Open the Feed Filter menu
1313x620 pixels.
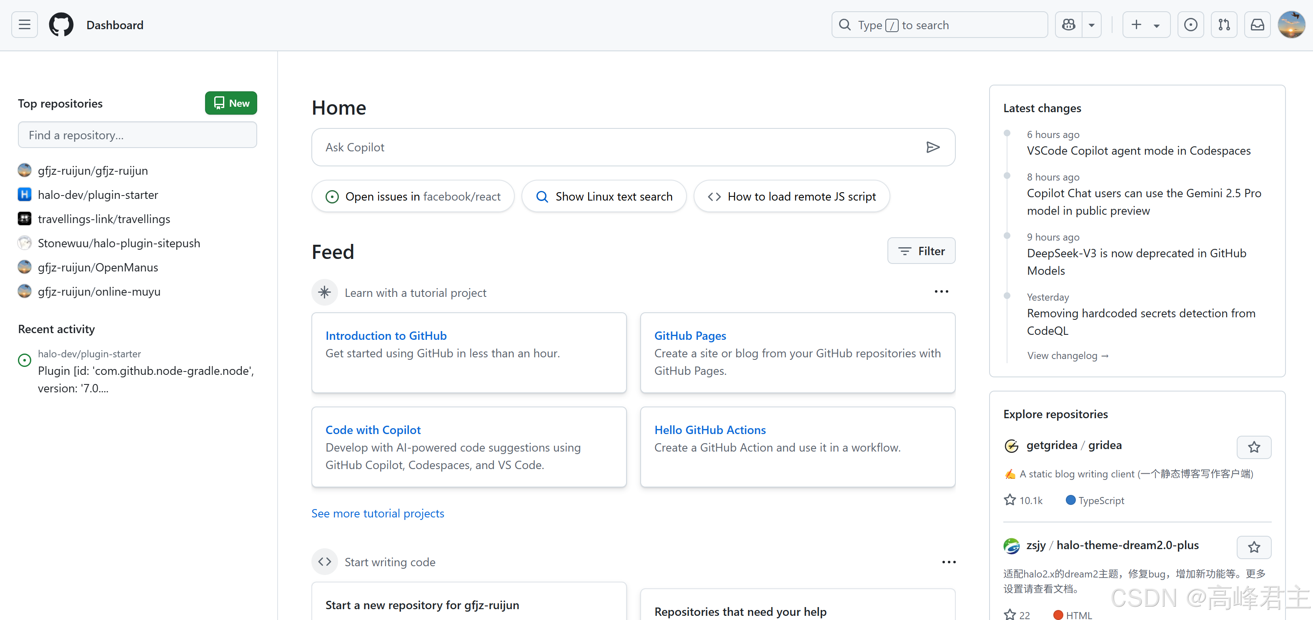point(921,251)
